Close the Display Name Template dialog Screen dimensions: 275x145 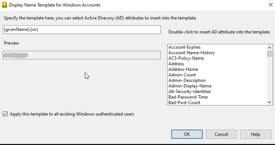(x=271, y=5)
